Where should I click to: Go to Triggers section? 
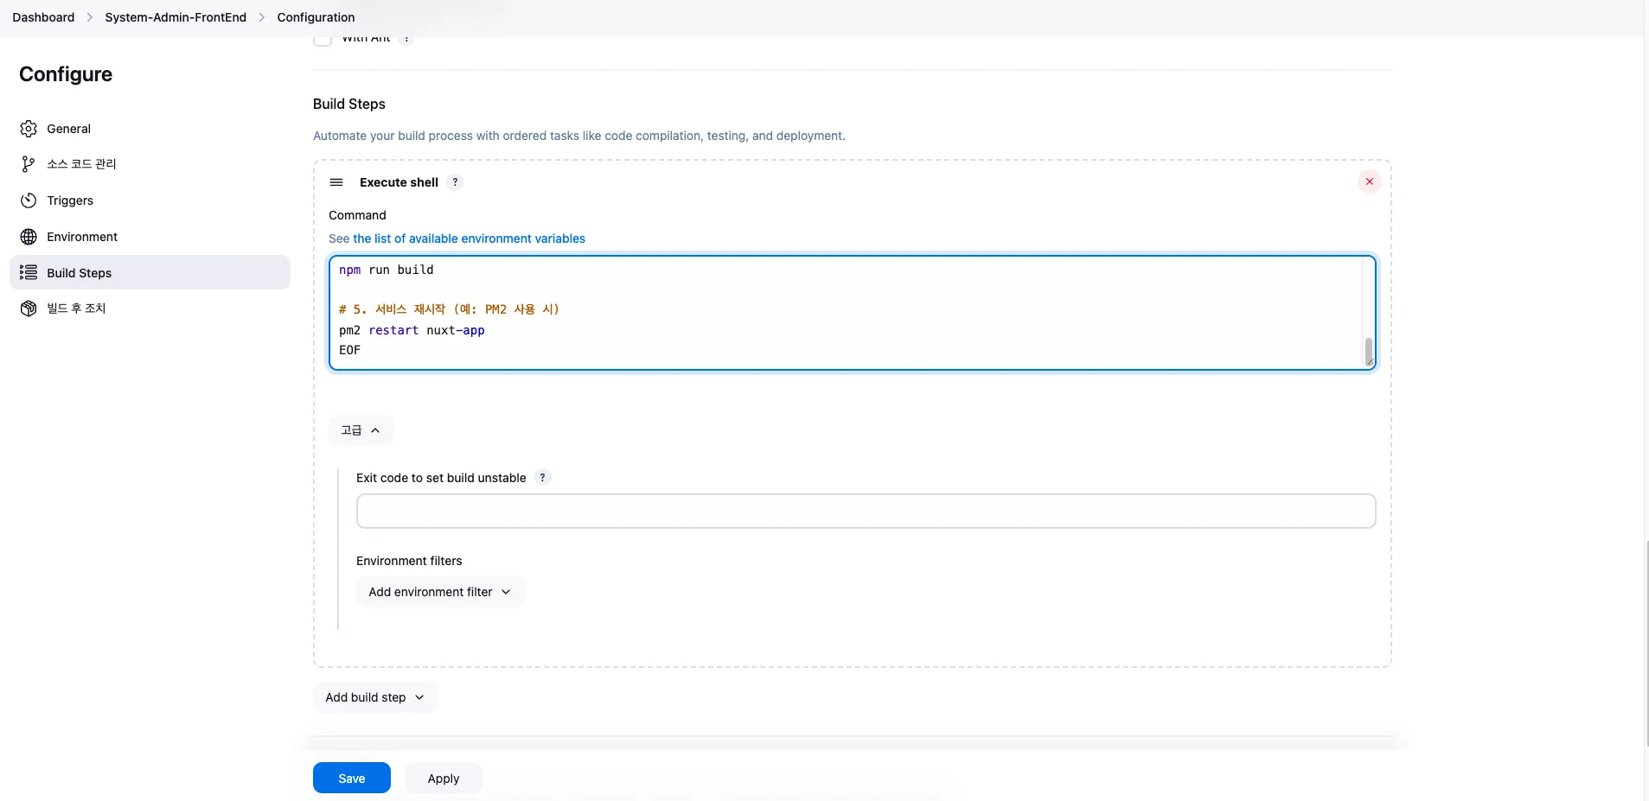(150, 200)
